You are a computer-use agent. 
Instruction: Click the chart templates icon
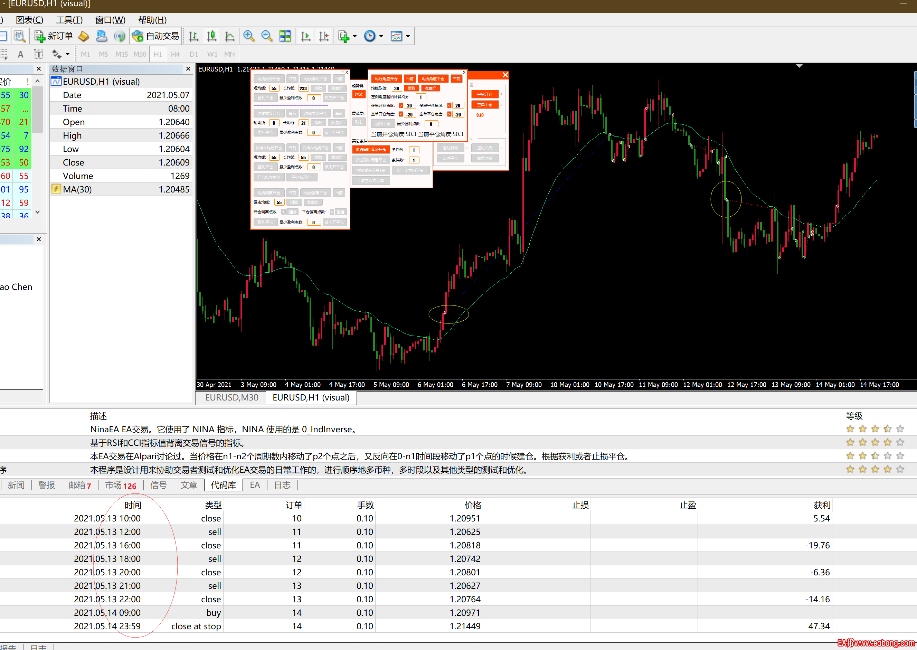[x=397, y=36]
